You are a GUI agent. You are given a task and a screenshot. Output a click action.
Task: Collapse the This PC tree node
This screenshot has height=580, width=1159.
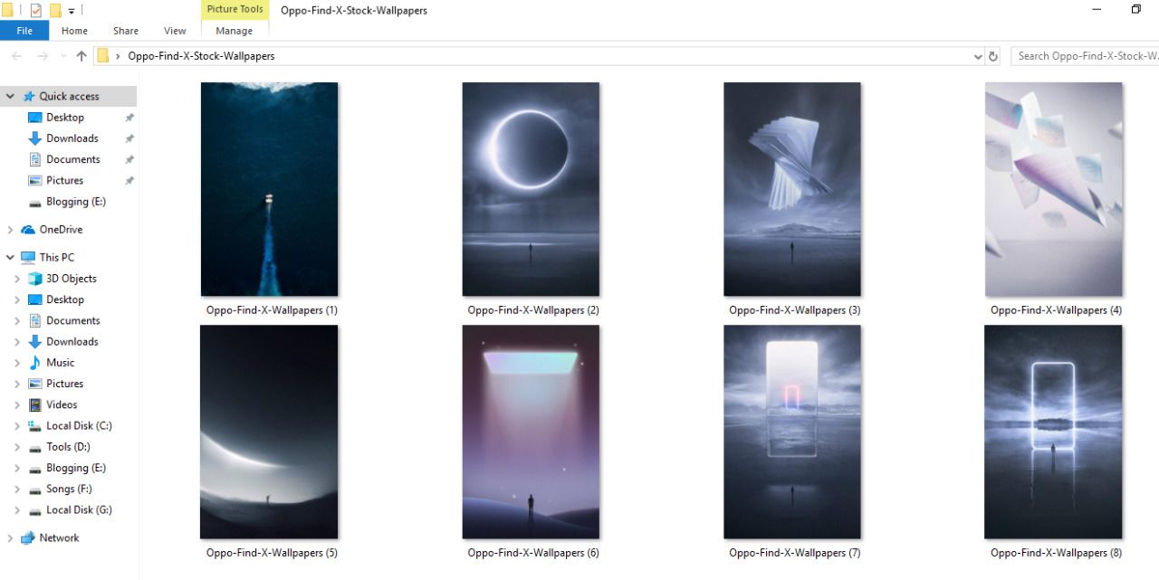coord(10,257)
